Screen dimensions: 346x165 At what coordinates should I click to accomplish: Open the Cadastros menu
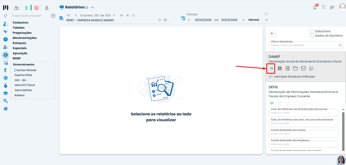[21, 23]
